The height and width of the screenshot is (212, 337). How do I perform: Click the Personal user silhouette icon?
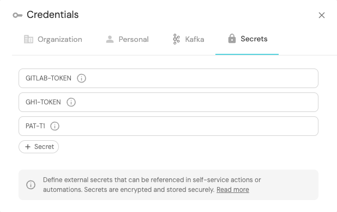(110, 39)
